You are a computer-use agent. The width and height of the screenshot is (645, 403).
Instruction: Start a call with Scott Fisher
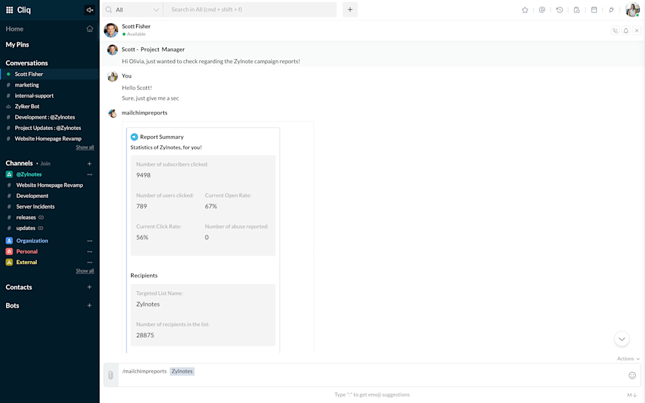(615, 30)
